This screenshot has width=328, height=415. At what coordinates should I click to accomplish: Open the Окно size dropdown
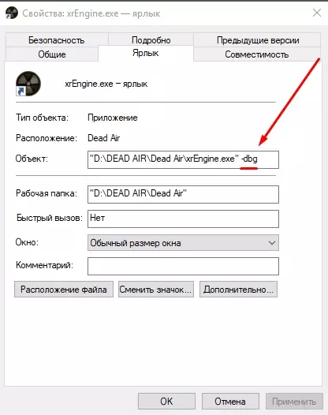[x=183, y=243]
